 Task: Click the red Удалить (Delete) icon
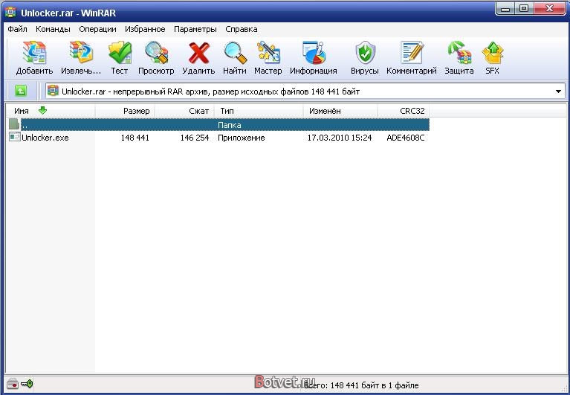tap(198, 53)
